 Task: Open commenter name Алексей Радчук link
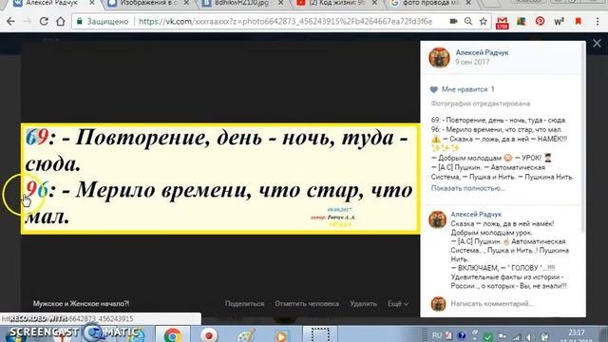[476, 214]
